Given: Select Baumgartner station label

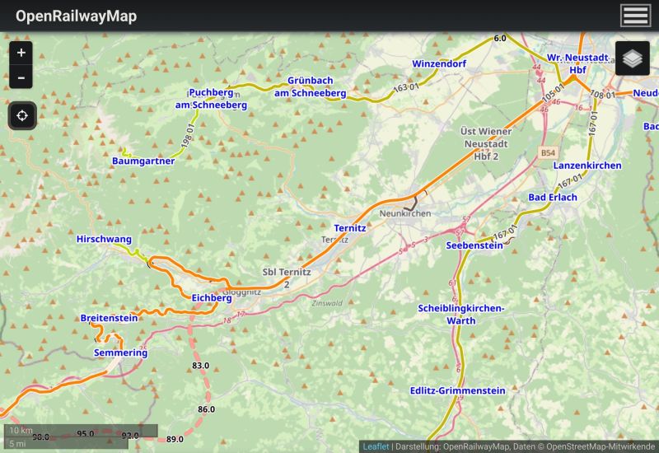Looking at the screenshot, I should tap(143, 161).
